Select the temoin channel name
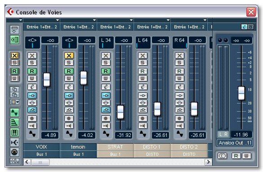 (x=78, y=147)
